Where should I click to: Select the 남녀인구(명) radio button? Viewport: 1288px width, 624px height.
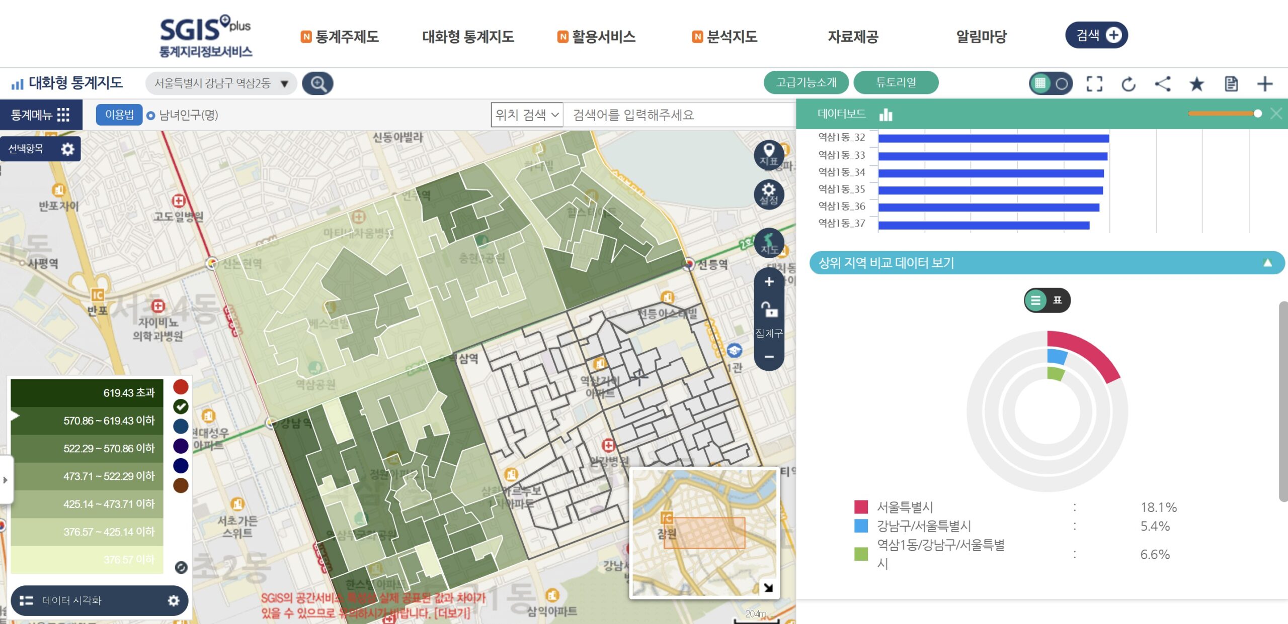click(x=150, y=116)
